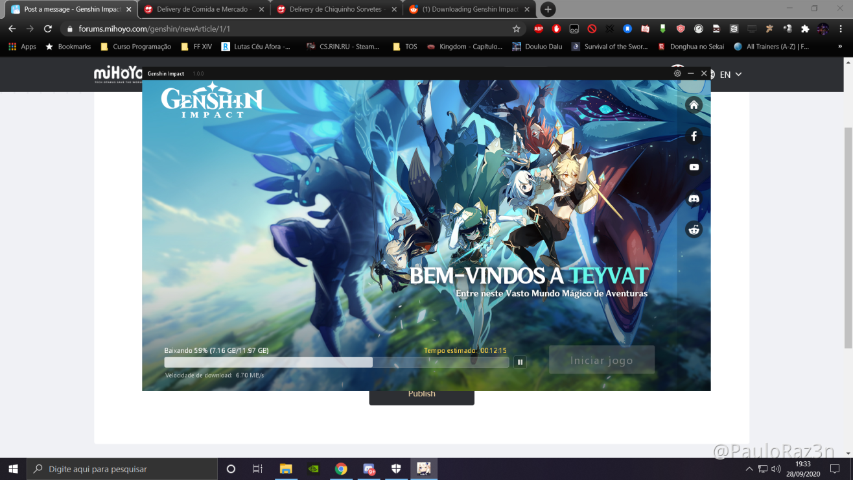Open the YouTube icon in launcher sidebar
The height and width of the screenshot is (480, 853).
tap(694, 167)
